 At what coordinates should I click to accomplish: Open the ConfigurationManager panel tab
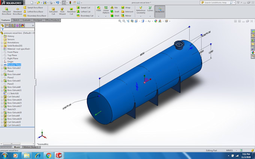[x=12, y=26]
